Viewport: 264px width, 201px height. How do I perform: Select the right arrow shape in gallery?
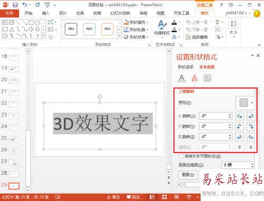click(31, 29)
